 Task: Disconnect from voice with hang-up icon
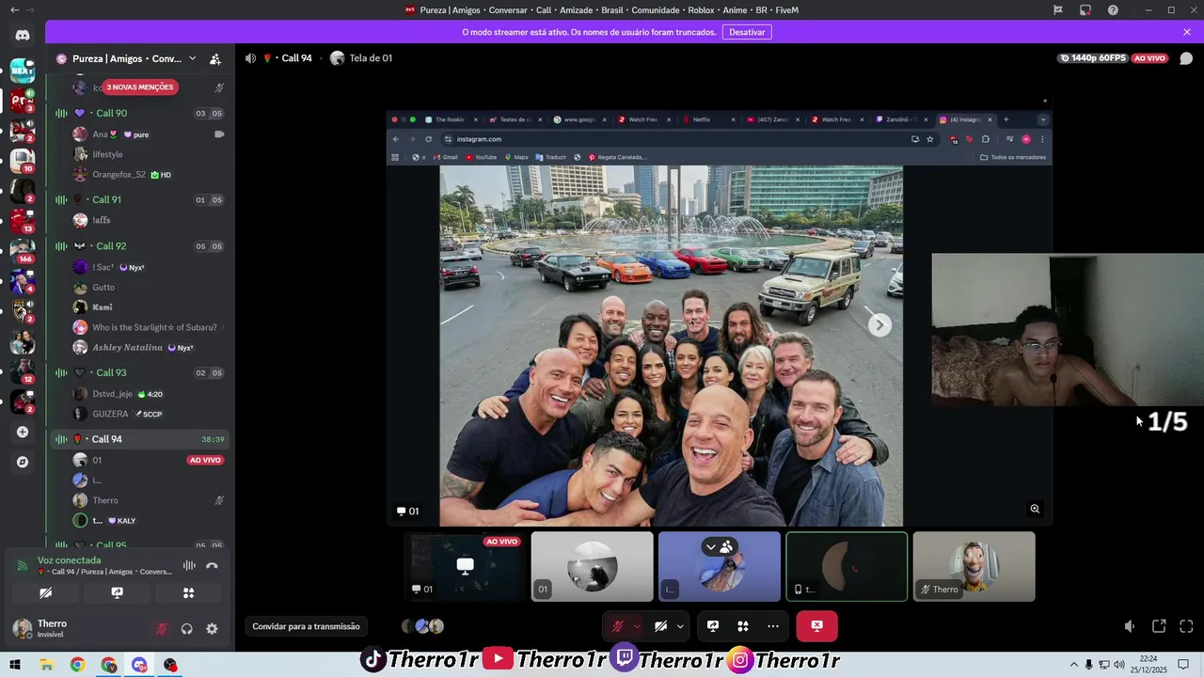[212, 566]
